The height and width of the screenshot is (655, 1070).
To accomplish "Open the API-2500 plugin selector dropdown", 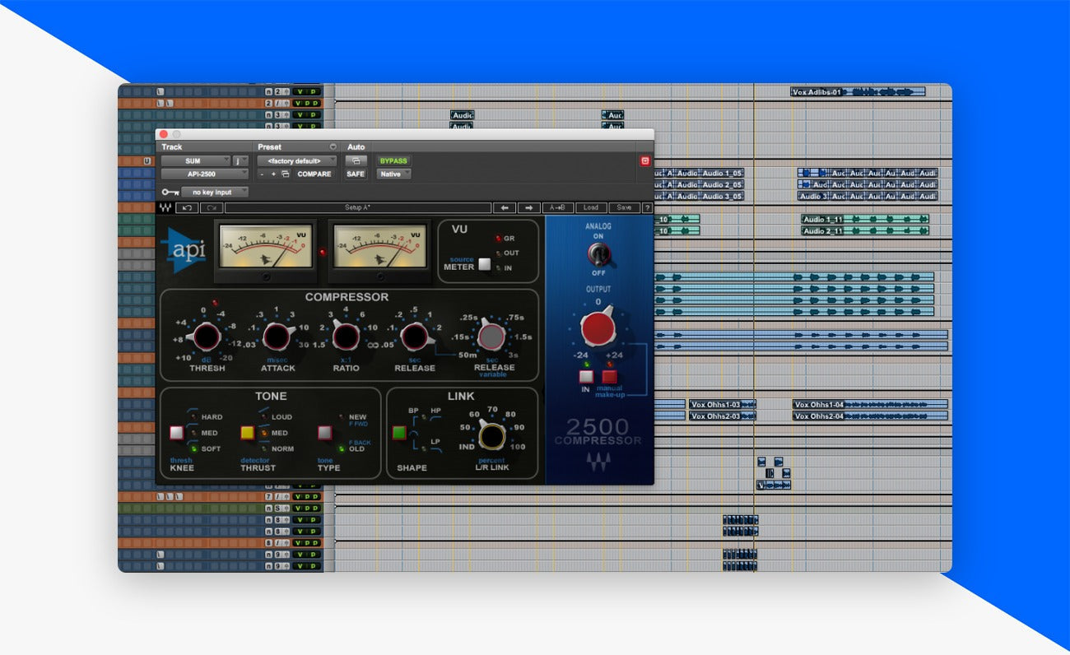I will (204, 174).
